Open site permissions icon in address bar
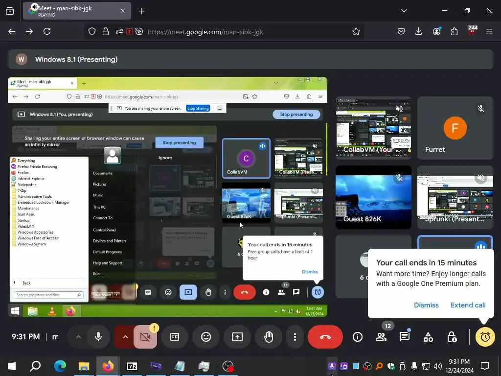 119,31
